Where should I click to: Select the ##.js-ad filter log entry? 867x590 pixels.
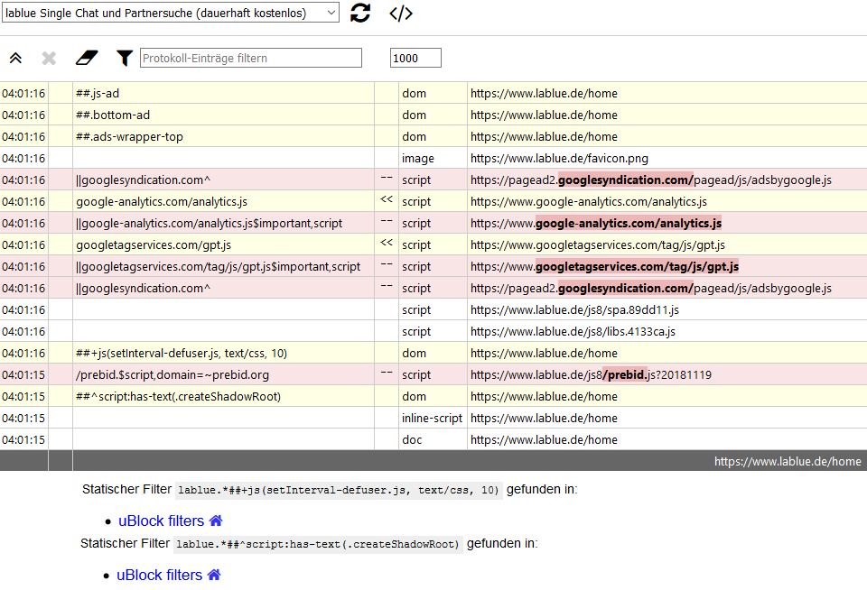98,93
